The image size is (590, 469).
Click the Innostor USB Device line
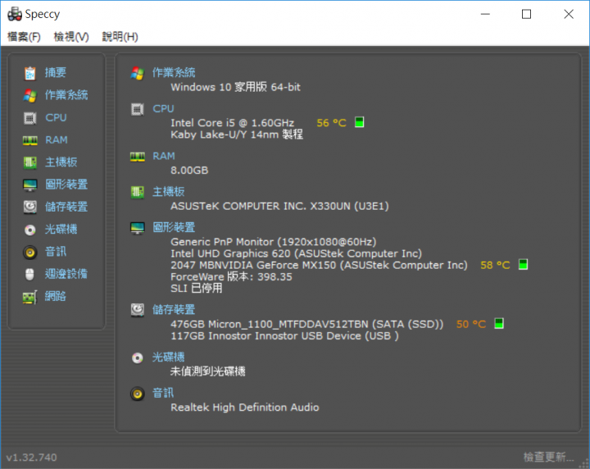tap(284, 335)
